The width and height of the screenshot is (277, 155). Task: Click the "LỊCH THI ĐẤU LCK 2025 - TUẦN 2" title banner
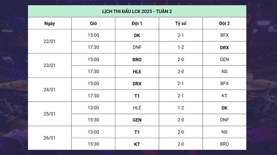(x=137, y=11)
